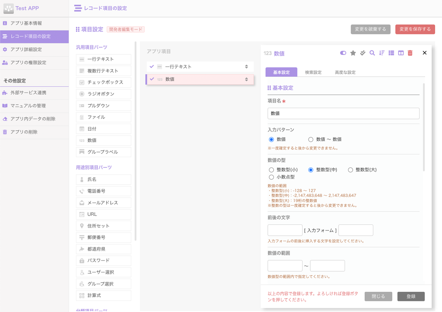Click the magnifier search icon in 数値 panel
This screenshot has height=312, width=442.
pyautogui.click(x=372, y=53)
